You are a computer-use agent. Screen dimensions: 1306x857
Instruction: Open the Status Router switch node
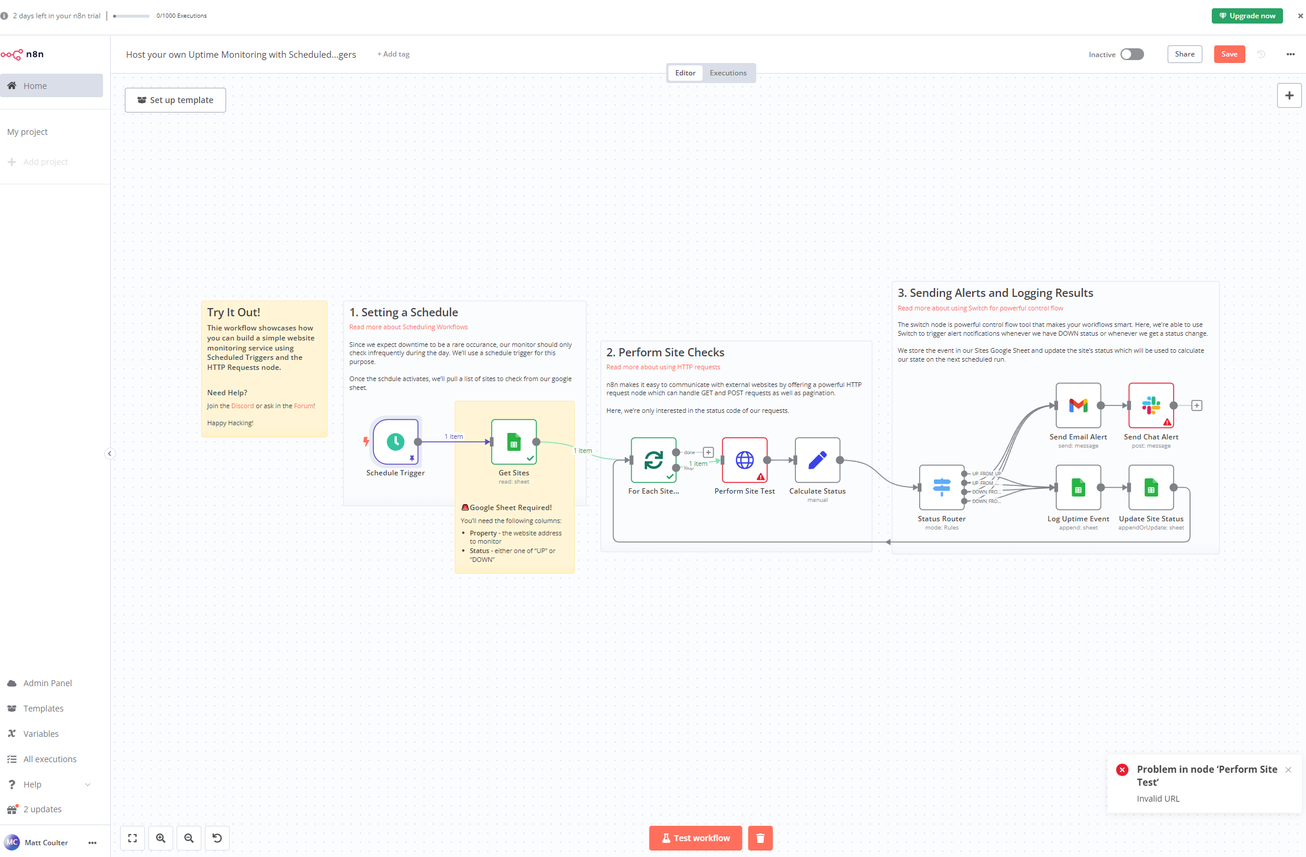pyautogui.click(x=942, y=487)
